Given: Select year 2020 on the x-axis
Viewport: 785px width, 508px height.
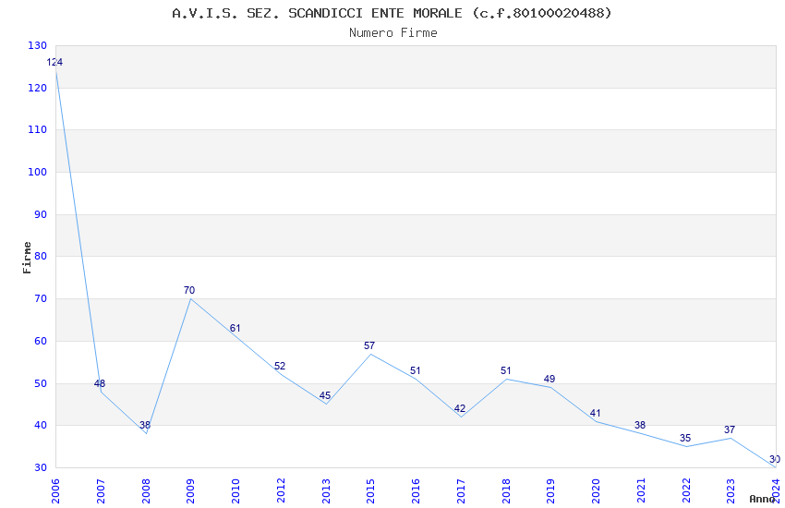Looking at the screenshot, I should tap(597, 490).
